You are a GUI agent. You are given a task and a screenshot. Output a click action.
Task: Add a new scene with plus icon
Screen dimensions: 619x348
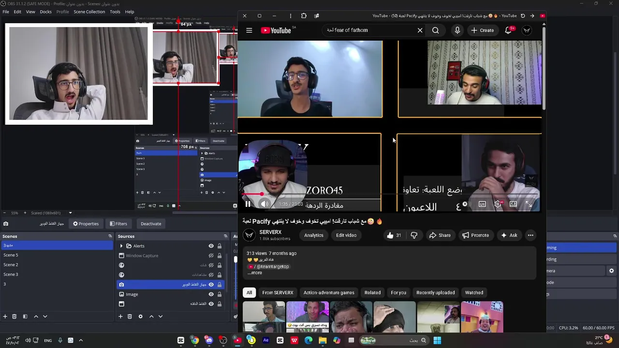5,317
